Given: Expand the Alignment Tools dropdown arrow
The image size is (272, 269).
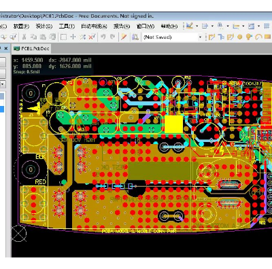Looking at the screenshot, I should coord(212,26).
